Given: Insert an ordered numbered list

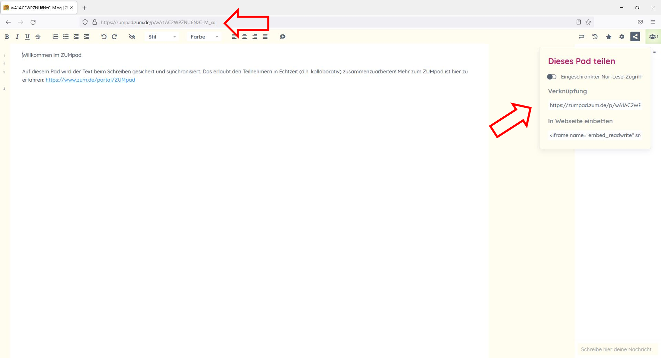Looking at the screenshot, I should tap(55, 37).
